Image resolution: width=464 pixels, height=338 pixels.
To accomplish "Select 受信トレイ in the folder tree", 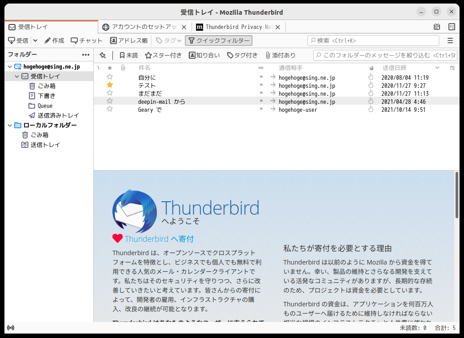I will [45, 77].
